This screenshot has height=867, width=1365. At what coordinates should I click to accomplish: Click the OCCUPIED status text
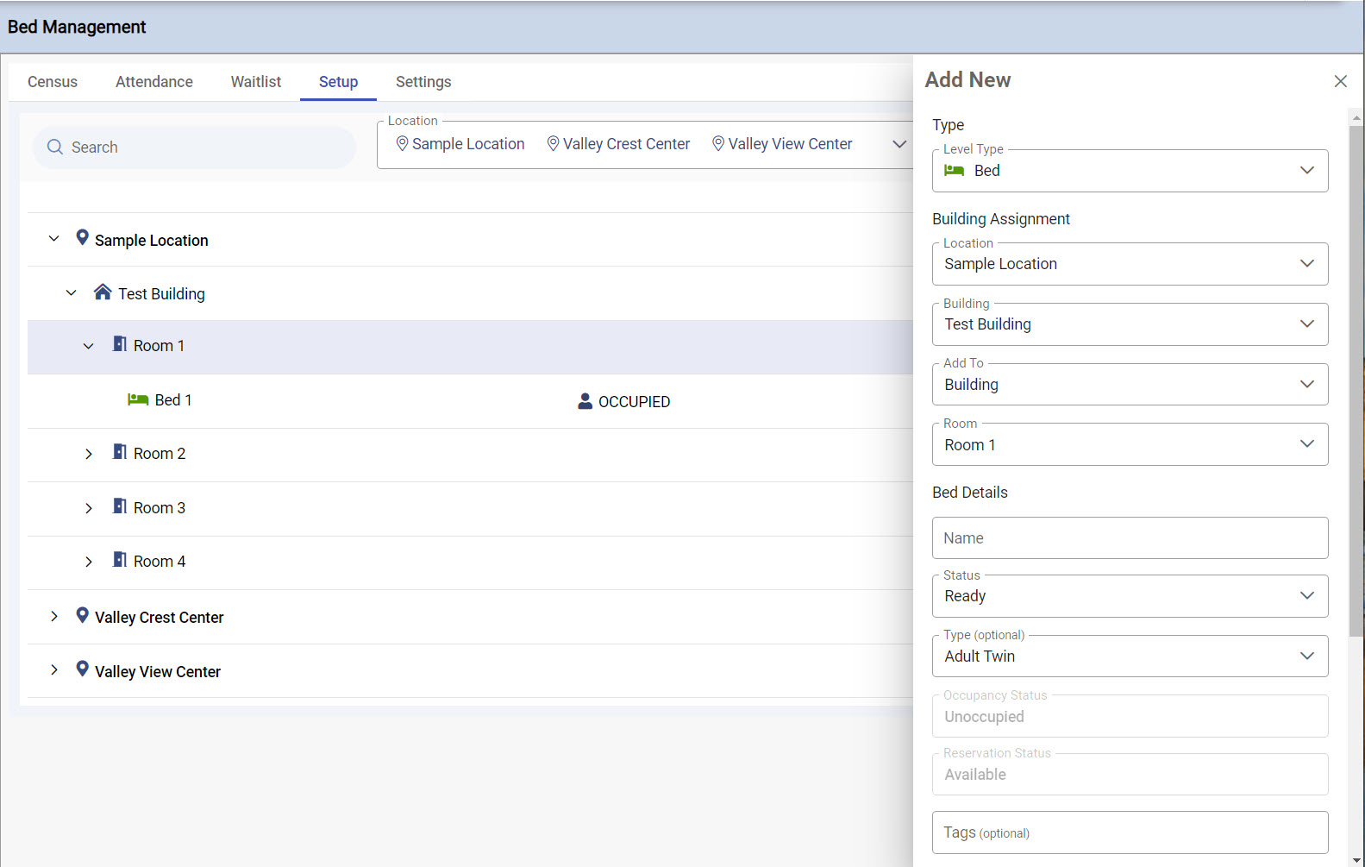(634, 402)
